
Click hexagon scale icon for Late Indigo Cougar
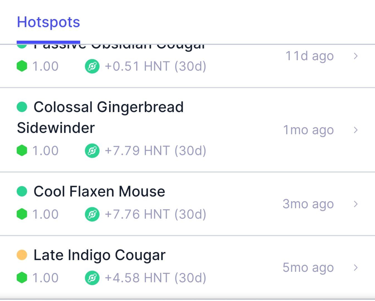(22, 278)
